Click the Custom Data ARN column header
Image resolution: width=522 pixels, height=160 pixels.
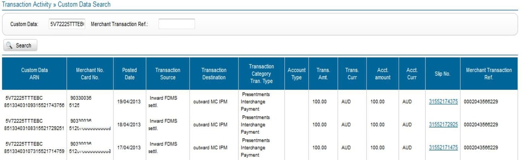pyautogui.click(x=34, y=74)
